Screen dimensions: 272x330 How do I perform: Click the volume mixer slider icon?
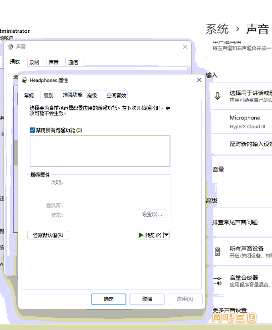[217, 281]
